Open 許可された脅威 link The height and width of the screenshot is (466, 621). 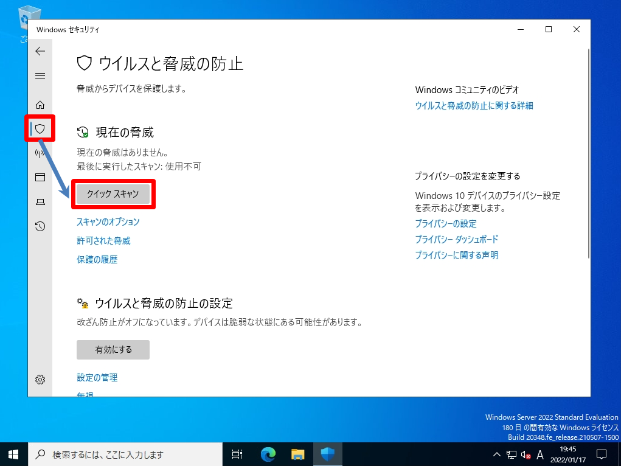pyautogui.click(x=104, y=241)
